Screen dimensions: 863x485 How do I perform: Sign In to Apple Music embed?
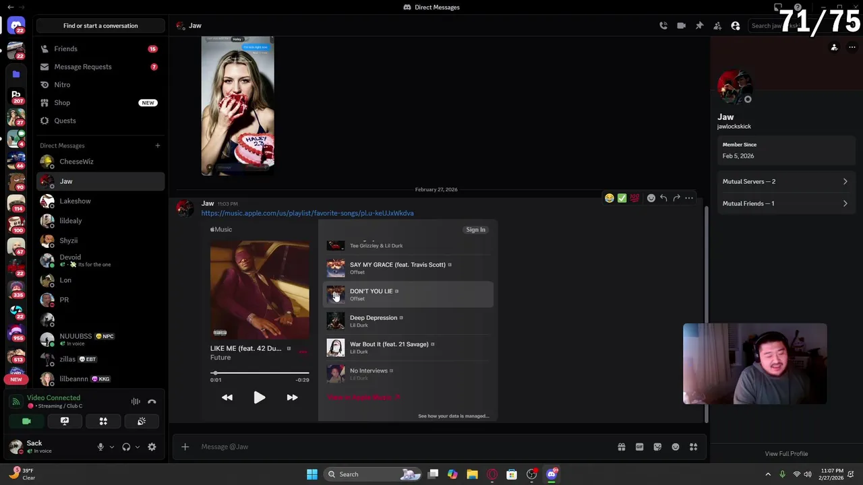(475, 230)
